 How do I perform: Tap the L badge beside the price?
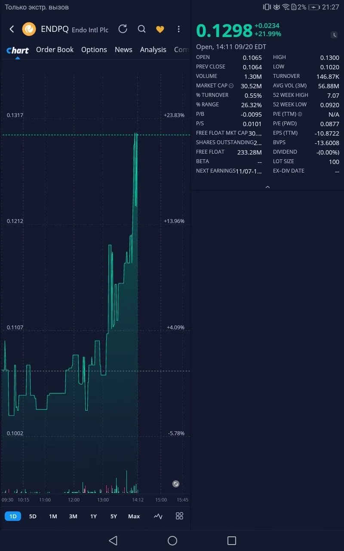click(334, 35)
